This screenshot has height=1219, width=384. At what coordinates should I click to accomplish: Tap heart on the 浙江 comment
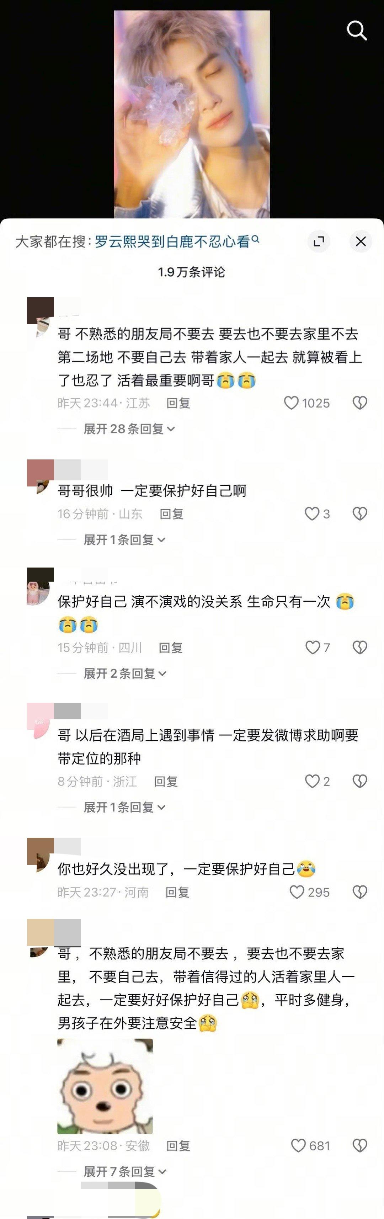(x=312, y=781)
